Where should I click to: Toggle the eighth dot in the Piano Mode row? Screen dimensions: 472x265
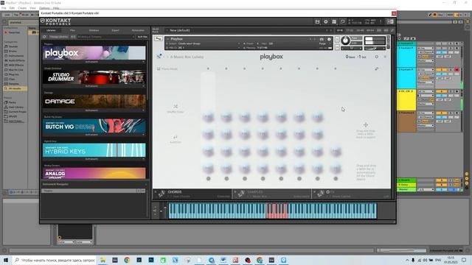(336, 68)
